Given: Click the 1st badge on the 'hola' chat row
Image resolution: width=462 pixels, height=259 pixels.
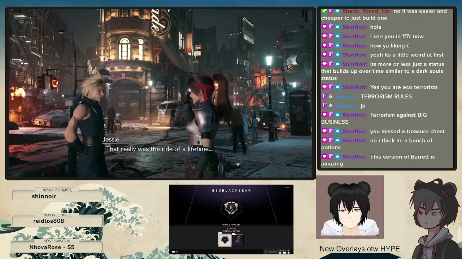Looking at the screenshot, I should point(331,27).
